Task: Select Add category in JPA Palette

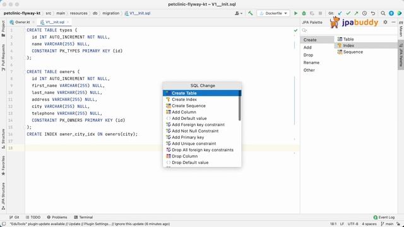Action: [x=317, y=47]
